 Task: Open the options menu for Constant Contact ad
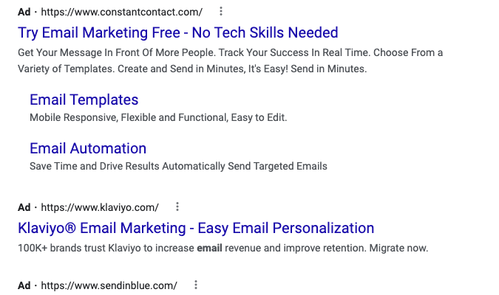click(221, 12)
